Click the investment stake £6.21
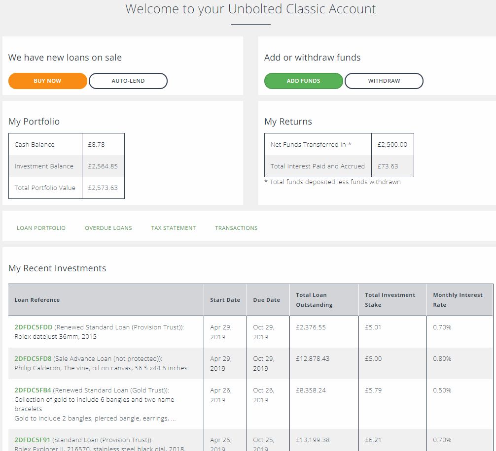Screen dimensions: 496x451 coord(373,440)
